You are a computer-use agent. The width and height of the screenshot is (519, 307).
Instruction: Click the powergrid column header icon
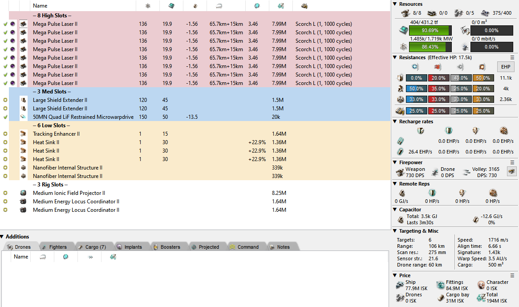[148, 6]
